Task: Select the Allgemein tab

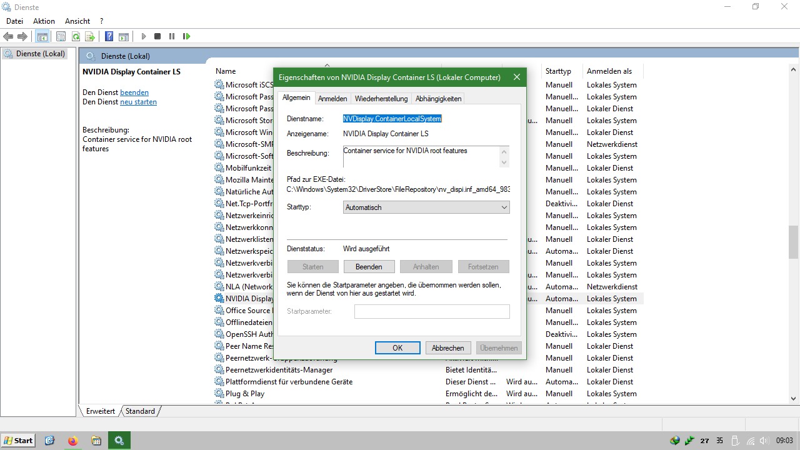Action: tap(296, 97)
